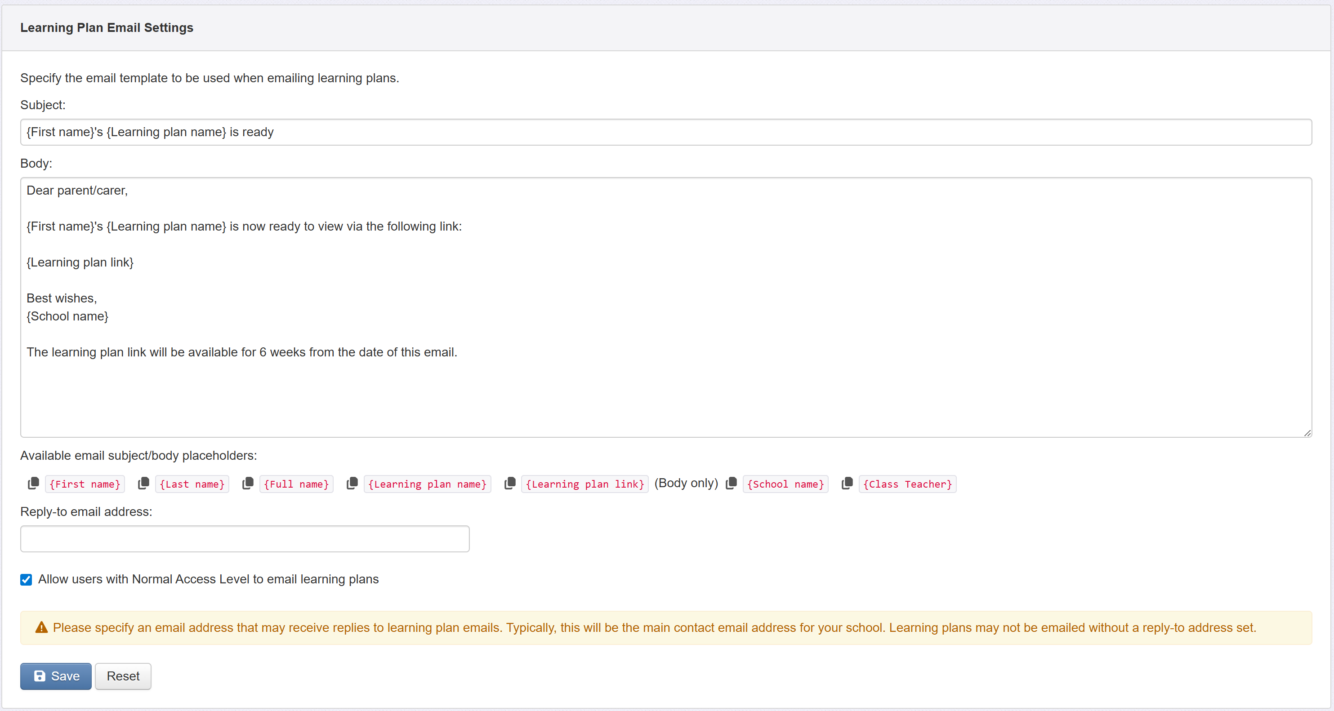The width and height of the screenshot is (1334, 711).
Task: Copy the {Last name} placeholder icon
Action: (143, 483)
